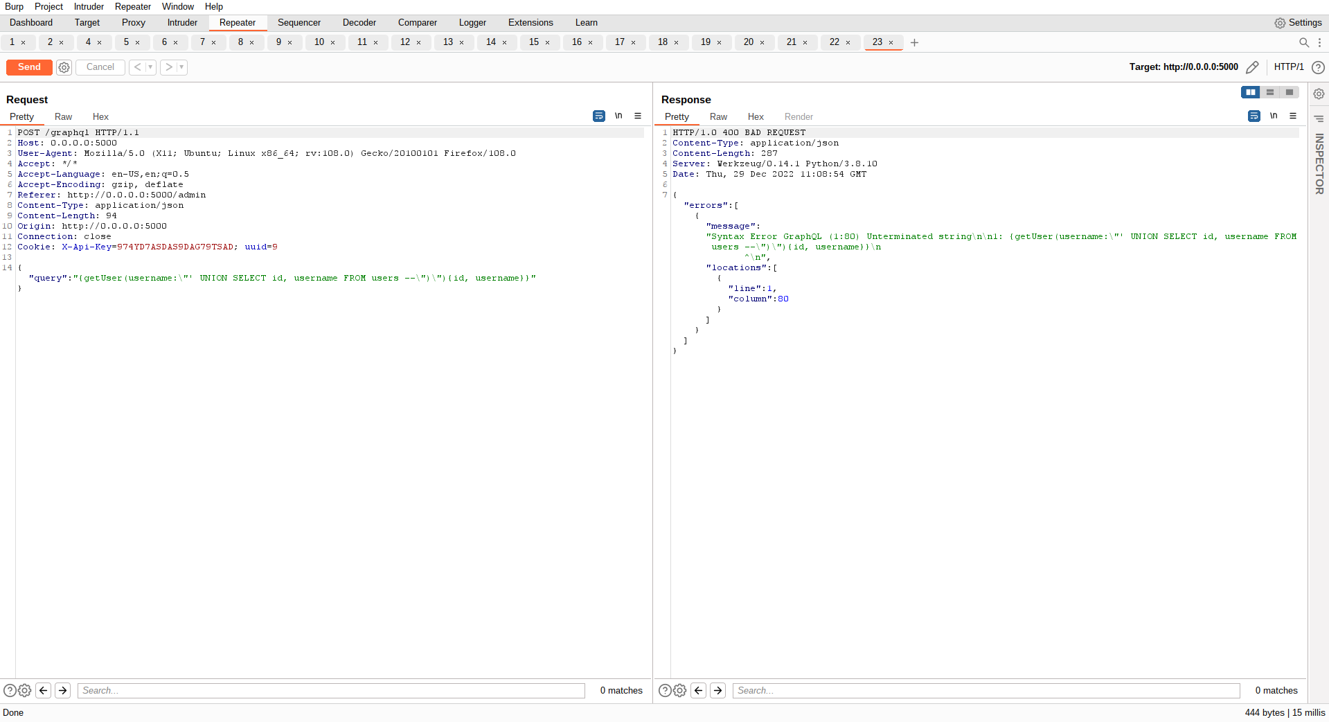The width and height of the screenshot is (1329, 722).
Task: Switch response view to Raw
Action: (x=719, y=117)
